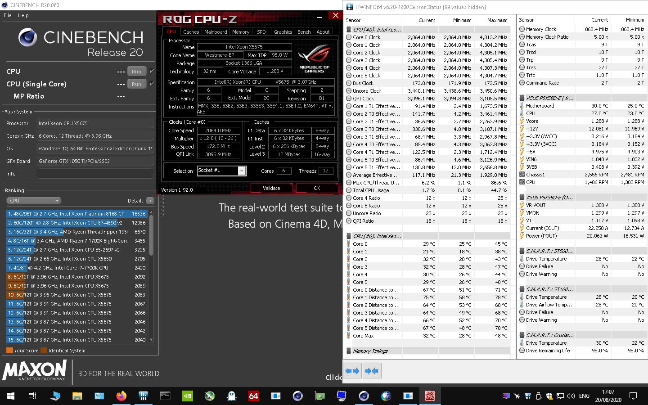
Task: Click the Chassis1 fan icon
Action: coord(522,175)
